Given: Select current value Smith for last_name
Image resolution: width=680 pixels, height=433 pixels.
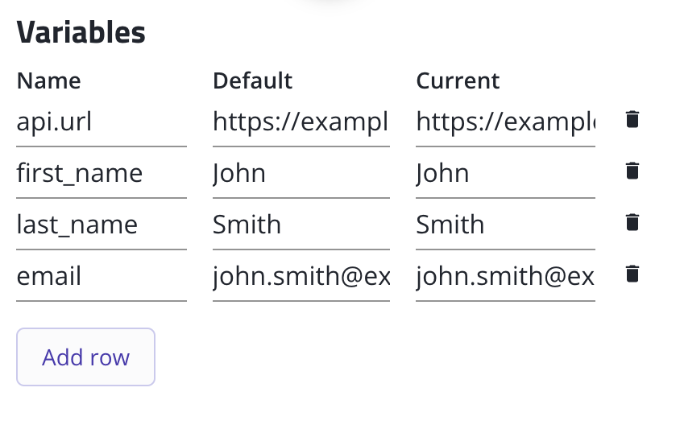Looking at the screenshot, I should click(x=505, y=225).
